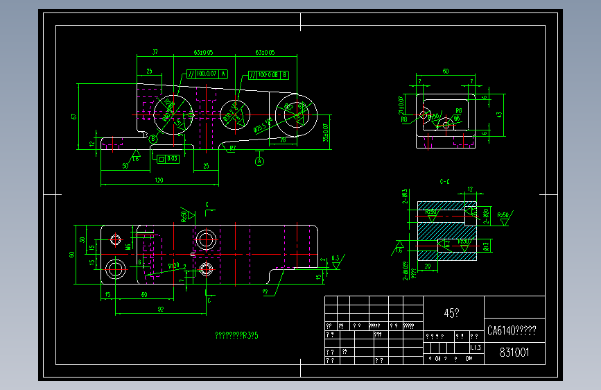601x390 pixels.
Task: Select the 0.03 flatness tolerance frame
Action: [168, 159]
